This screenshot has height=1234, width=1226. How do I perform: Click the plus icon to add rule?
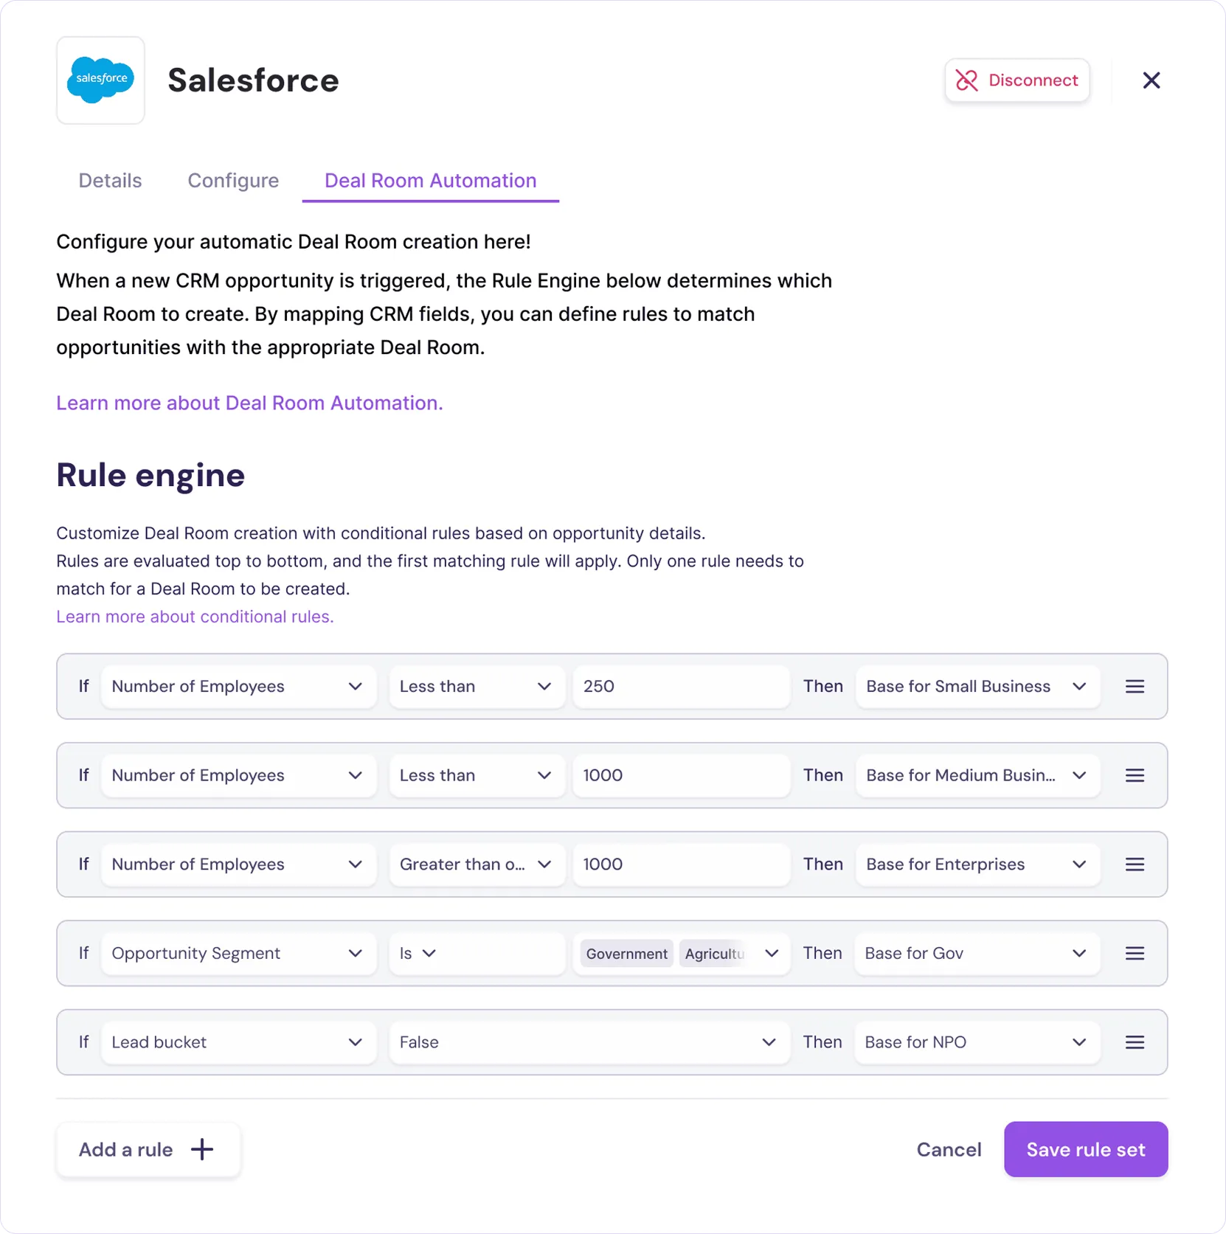pyautogui.click(x=202, y=1149)
